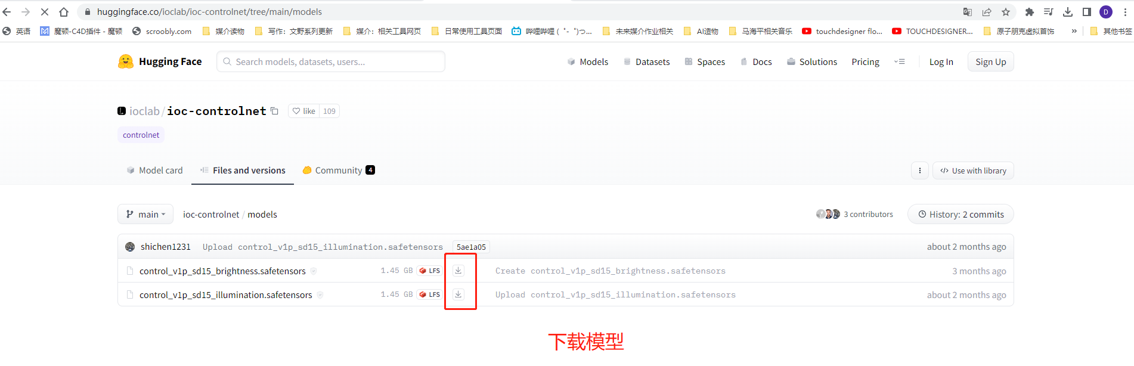
Task: Select the Files and versions tab
Action: tap(243, 170)
